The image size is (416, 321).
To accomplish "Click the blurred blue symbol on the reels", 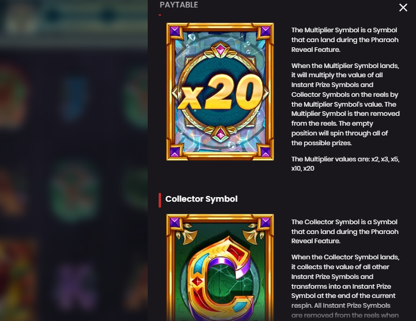I will pyautogui.click(x=75, y=98).
